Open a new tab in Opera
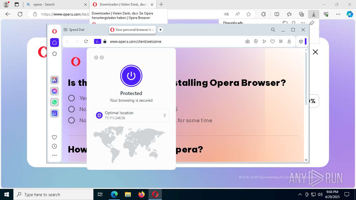Screen dimensions: 356x200 pos(160,30)
